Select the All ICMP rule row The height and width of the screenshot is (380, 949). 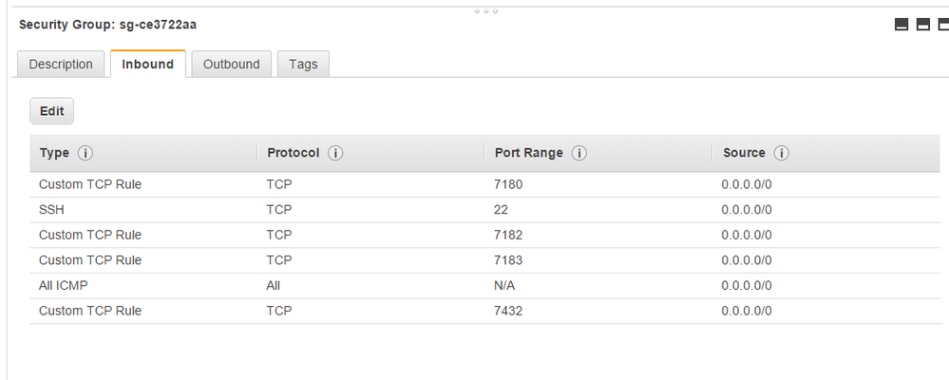point(484,286)
